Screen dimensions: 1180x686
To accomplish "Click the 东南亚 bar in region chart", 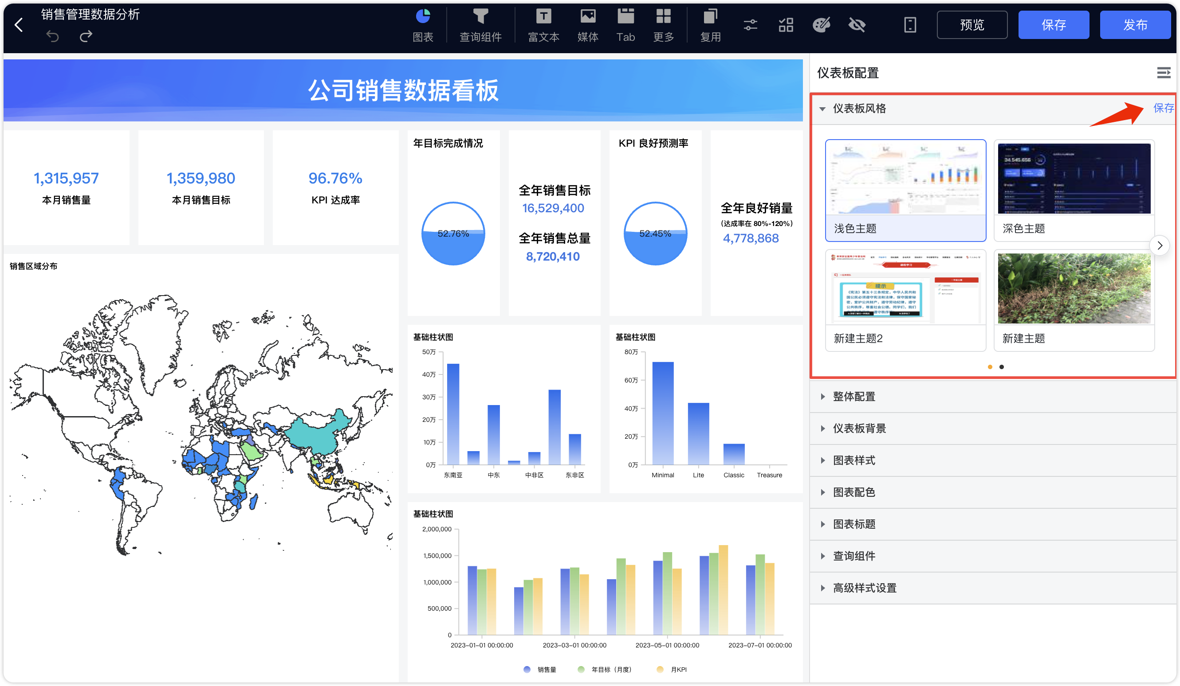I will click(453, 414).
